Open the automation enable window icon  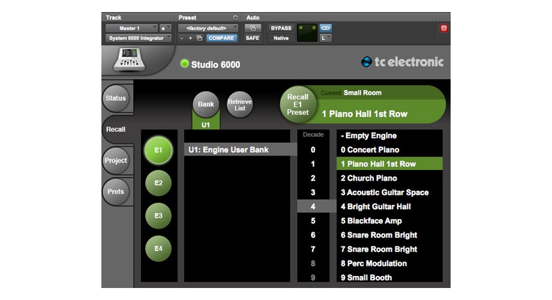[253, 28]
